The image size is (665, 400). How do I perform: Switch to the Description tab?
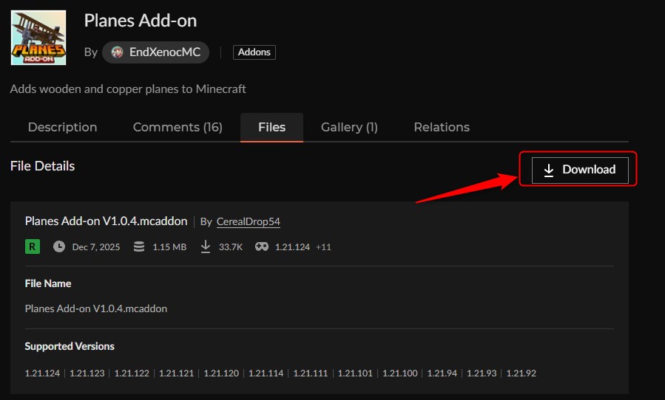[62, 127]
